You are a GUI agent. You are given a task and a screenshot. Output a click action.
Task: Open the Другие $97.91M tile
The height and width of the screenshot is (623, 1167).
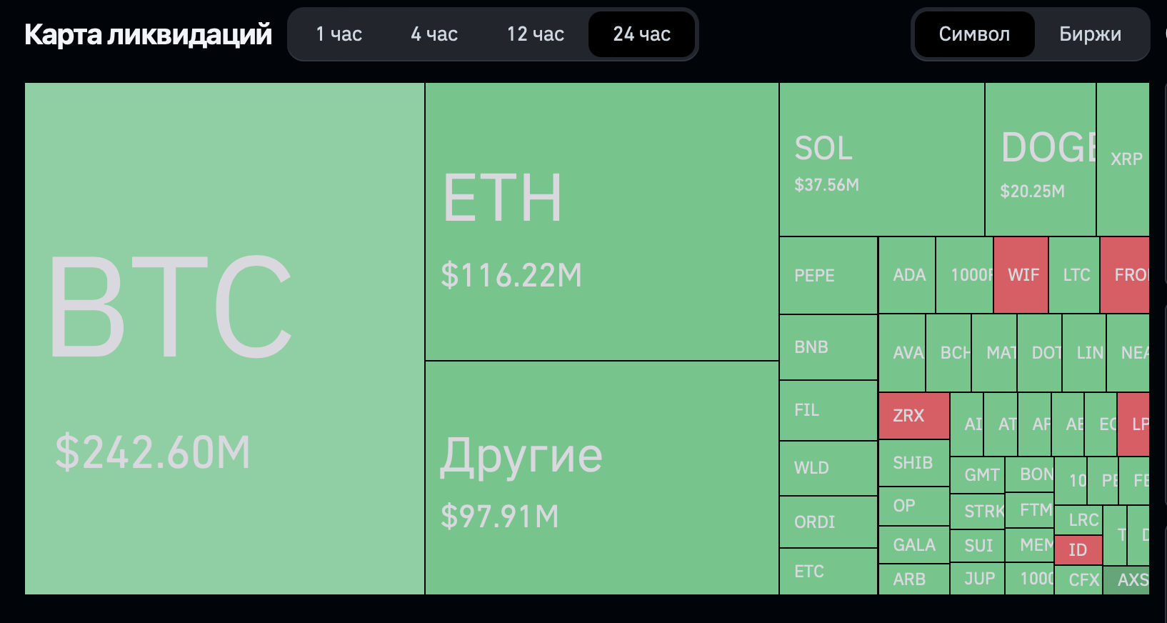(602, 478)
